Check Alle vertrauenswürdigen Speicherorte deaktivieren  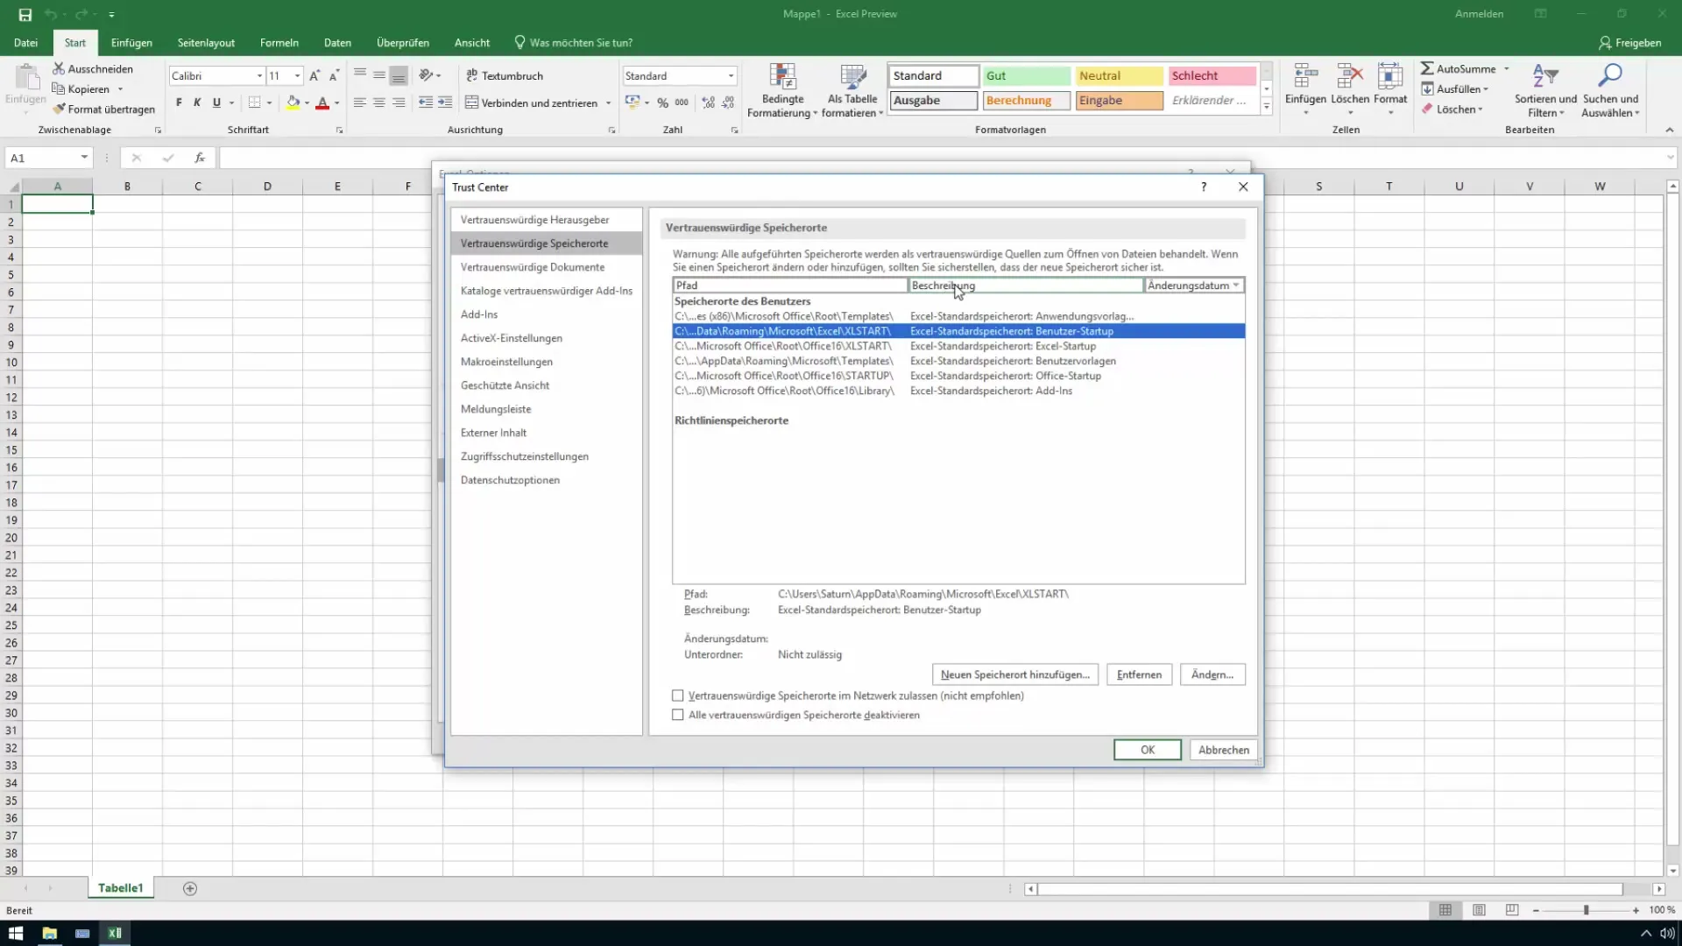677,715
